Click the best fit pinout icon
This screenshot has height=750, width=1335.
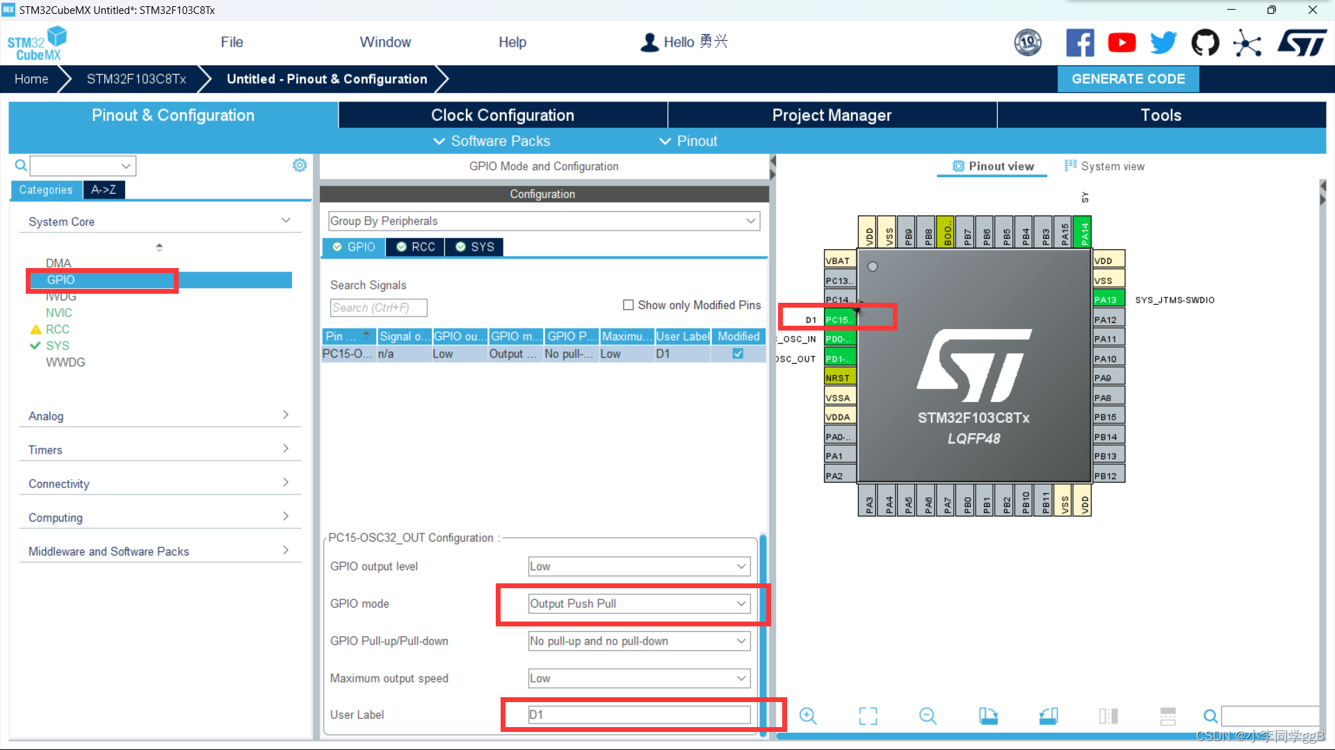868,716
